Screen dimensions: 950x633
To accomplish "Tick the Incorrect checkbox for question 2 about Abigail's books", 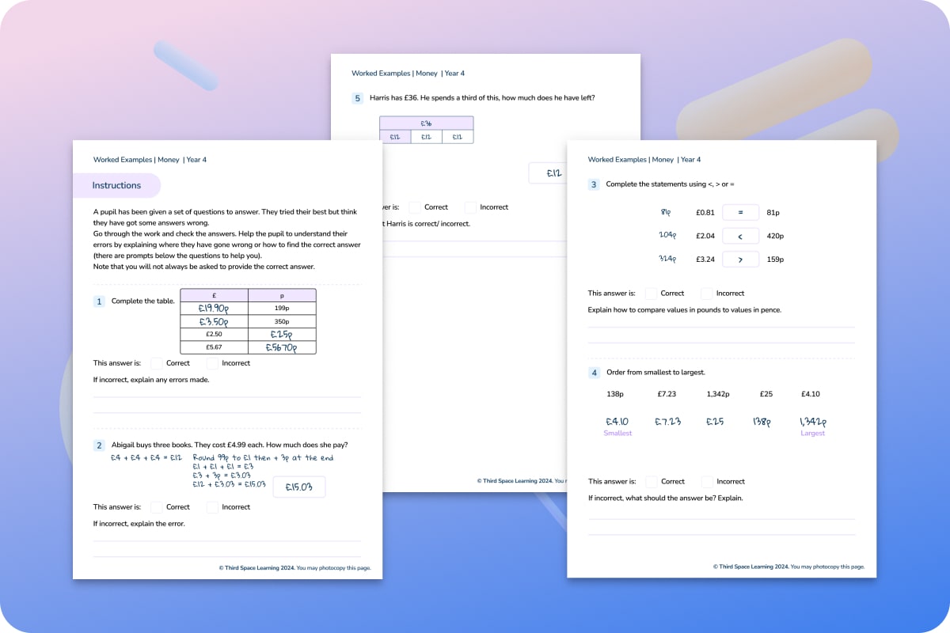I will tap(213, 507).
